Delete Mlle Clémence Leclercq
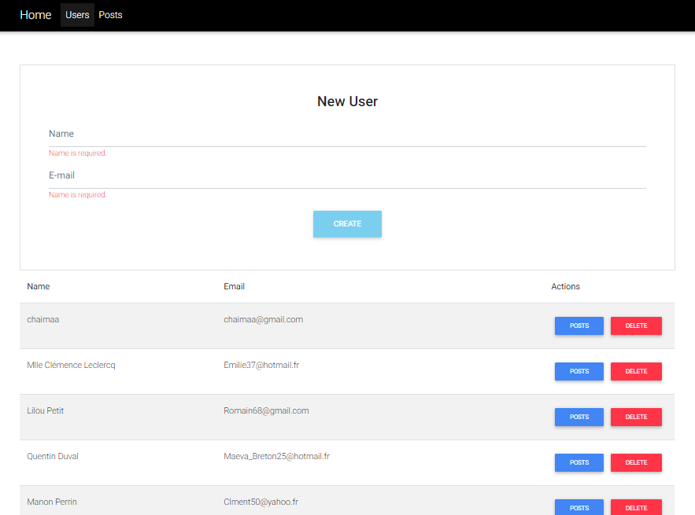 point(636,371)
